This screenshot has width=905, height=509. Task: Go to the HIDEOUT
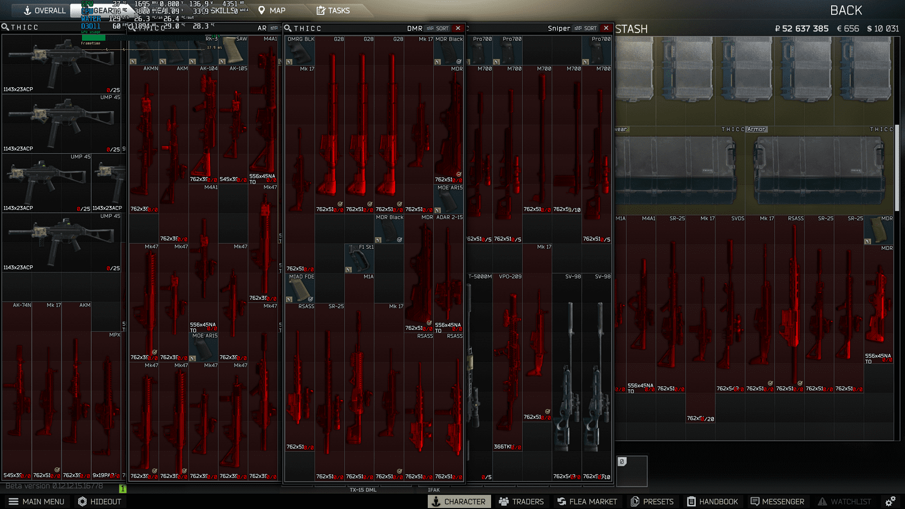point(100,502)
